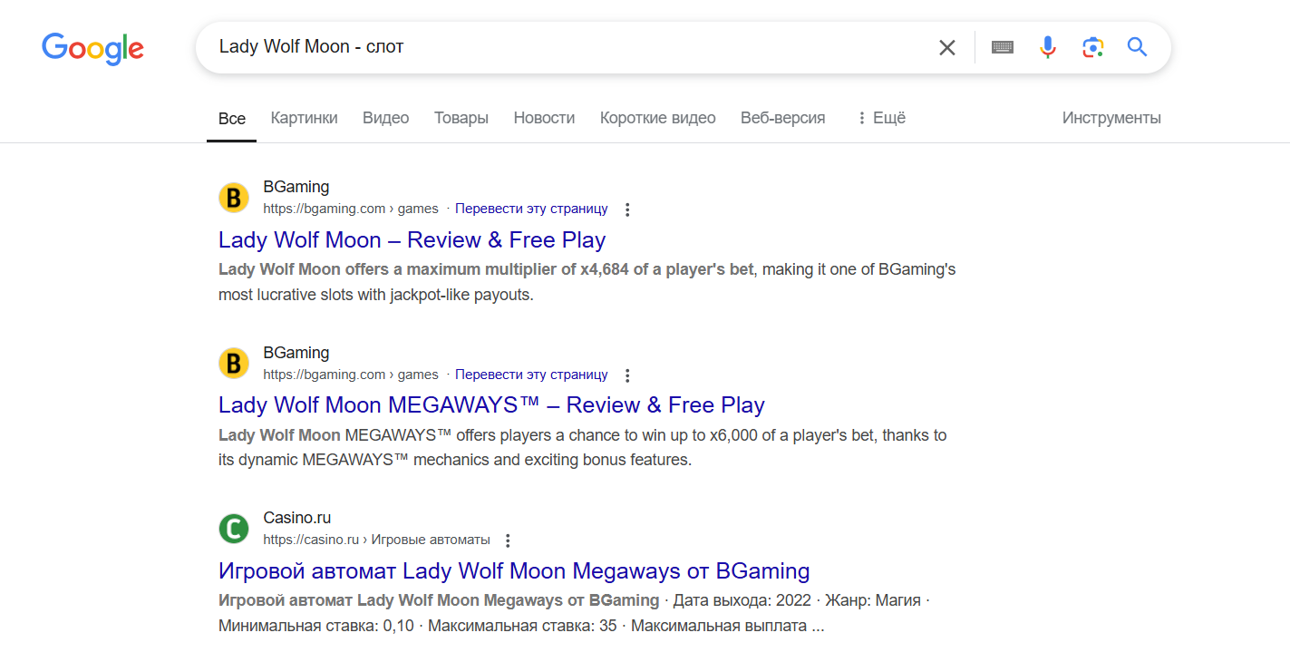The image size is (1290, 662).
Task: Click the Google logo
Action: click(92, 48)
